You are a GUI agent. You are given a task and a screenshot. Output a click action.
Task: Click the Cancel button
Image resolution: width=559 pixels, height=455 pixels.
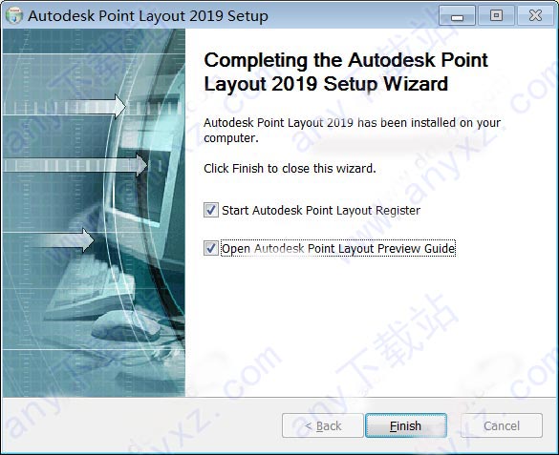pos(502,425)
